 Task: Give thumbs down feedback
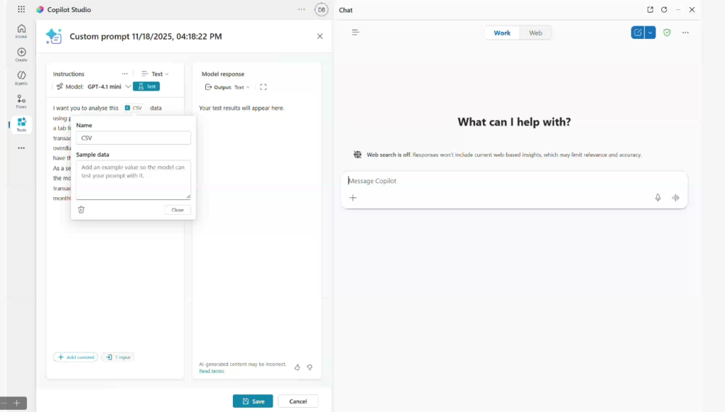point(310,367)
